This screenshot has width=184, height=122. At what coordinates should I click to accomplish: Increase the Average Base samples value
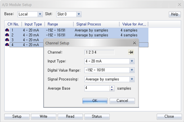tap(112, 87)
